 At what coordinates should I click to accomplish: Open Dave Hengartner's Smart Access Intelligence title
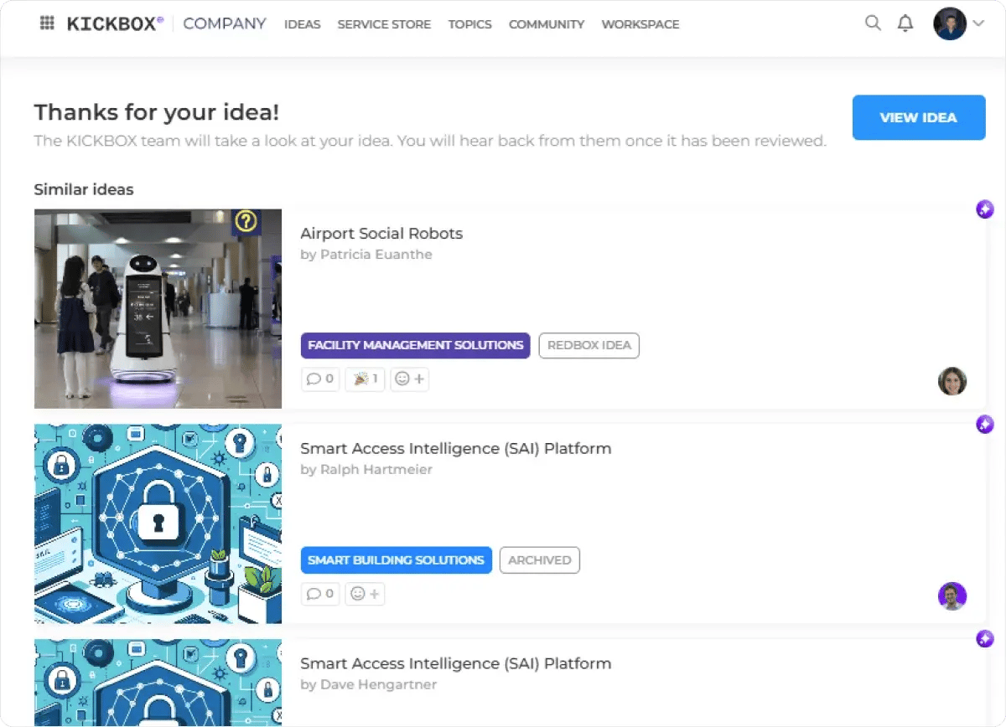(x=456, y=663)
